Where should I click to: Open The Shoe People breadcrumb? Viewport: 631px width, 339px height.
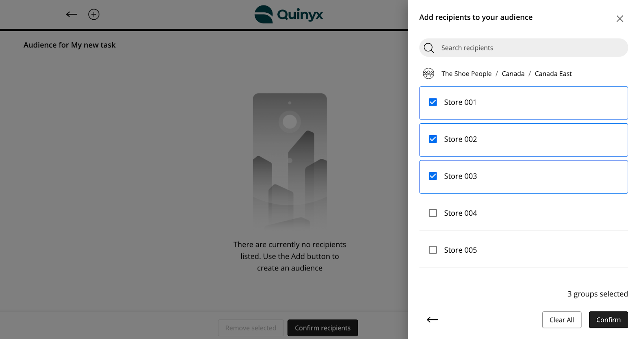466,74
